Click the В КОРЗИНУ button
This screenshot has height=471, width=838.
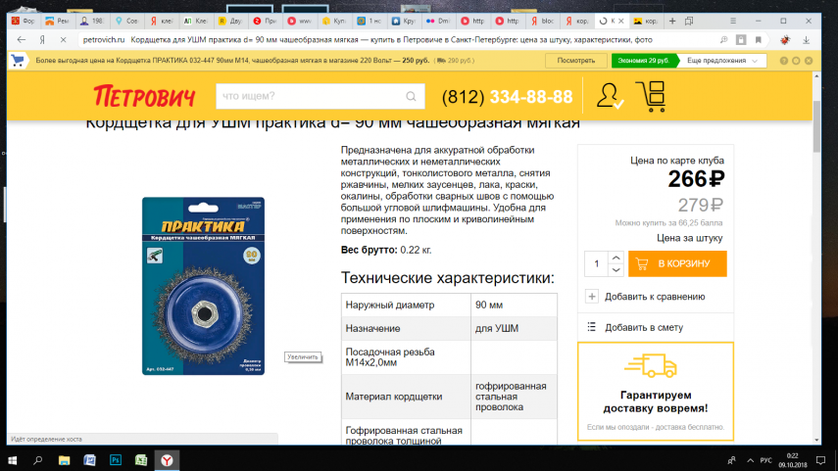(677, 263)
